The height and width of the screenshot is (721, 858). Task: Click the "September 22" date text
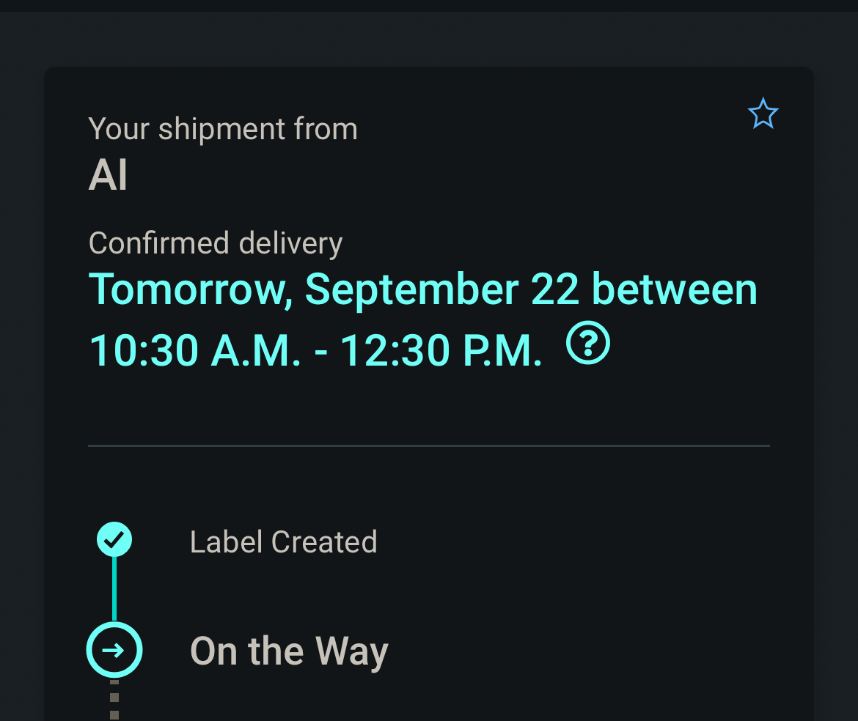click(442, 289)
